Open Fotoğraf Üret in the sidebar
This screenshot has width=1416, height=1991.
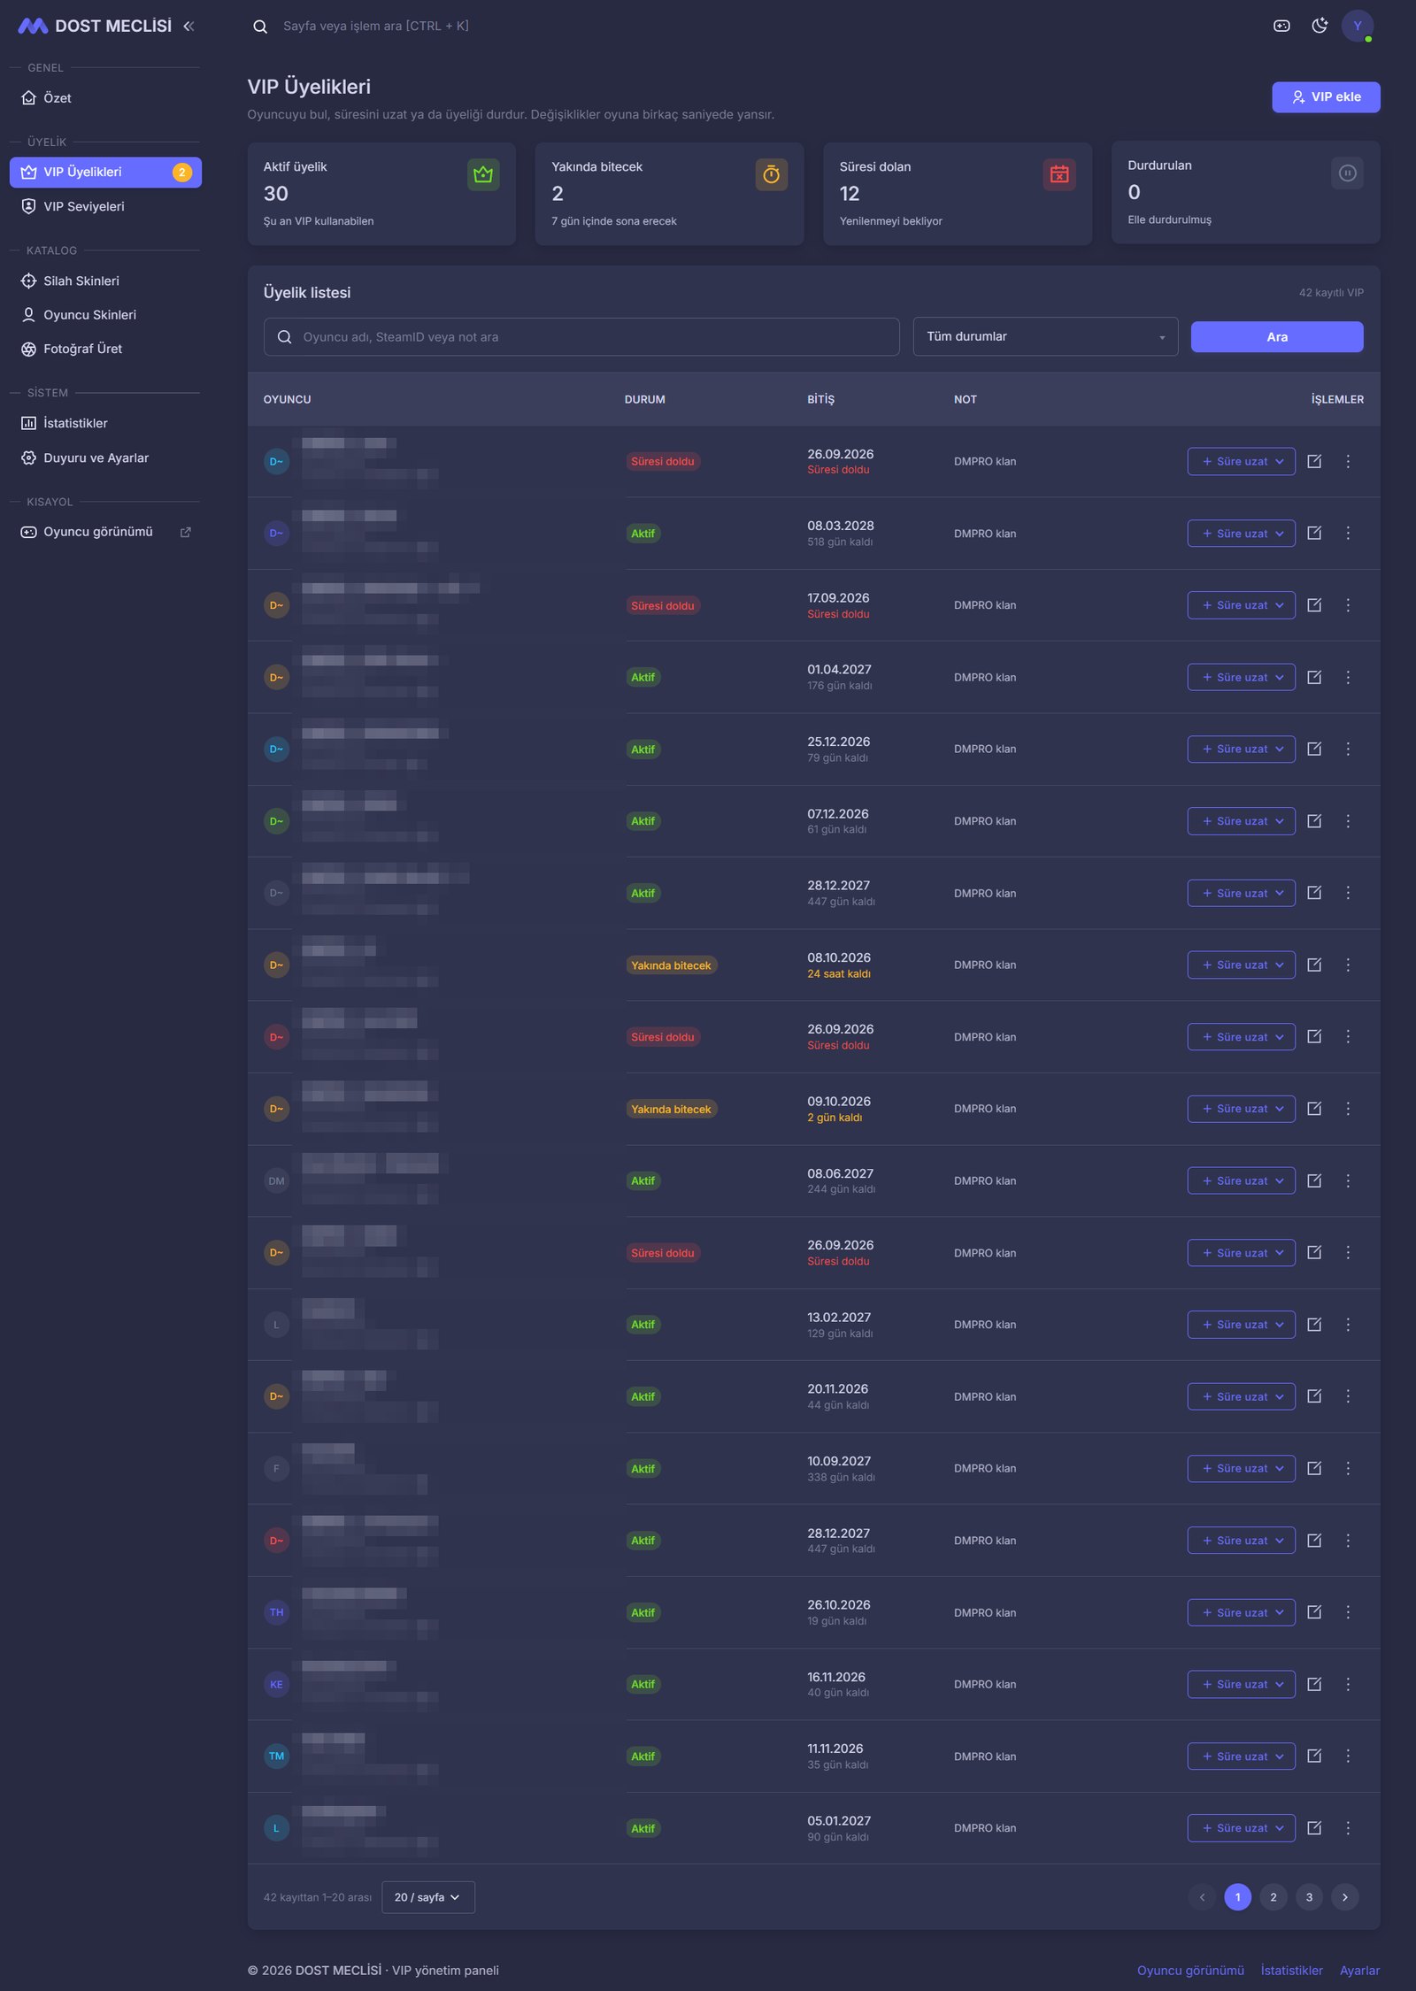click(105, 349)
